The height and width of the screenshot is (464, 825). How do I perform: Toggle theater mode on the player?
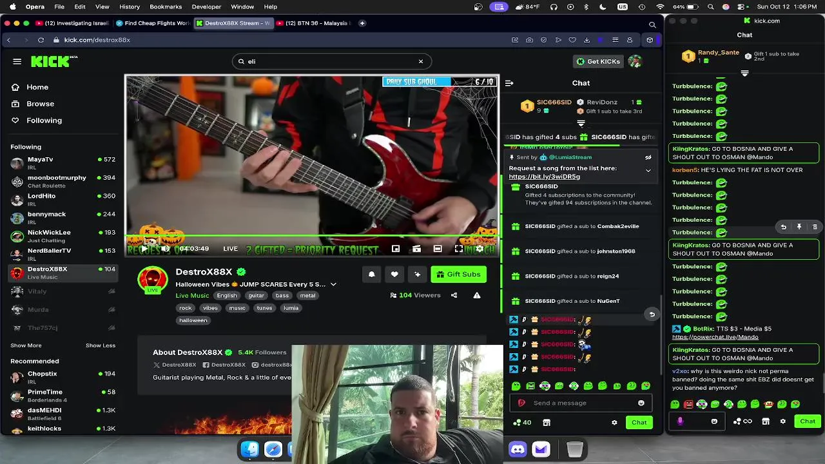[438, 249]
